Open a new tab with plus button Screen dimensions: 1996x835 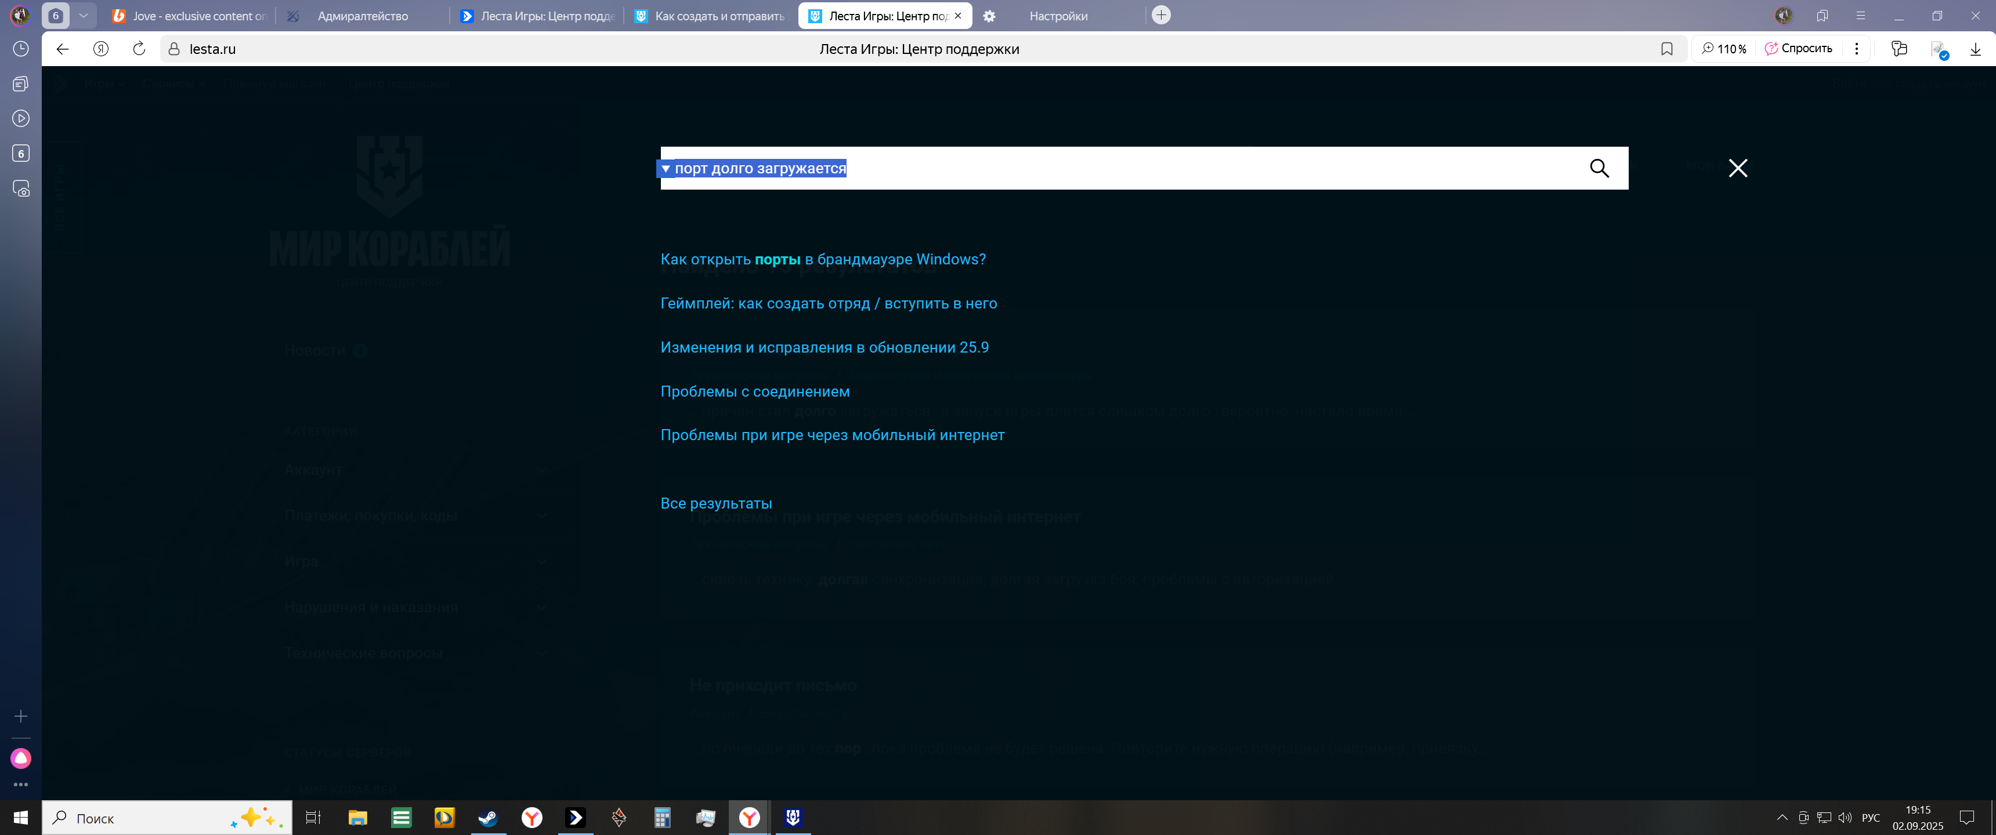pos(1160,16)
